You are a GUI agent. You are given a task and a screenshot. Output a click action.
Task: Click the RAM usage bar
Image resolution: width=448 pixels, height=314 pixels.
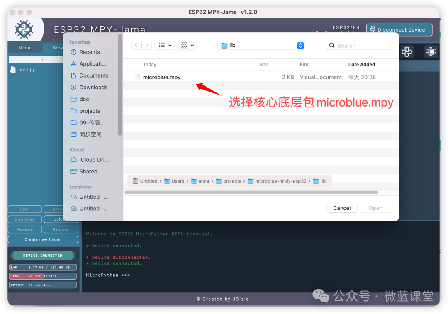click(43, 268)
